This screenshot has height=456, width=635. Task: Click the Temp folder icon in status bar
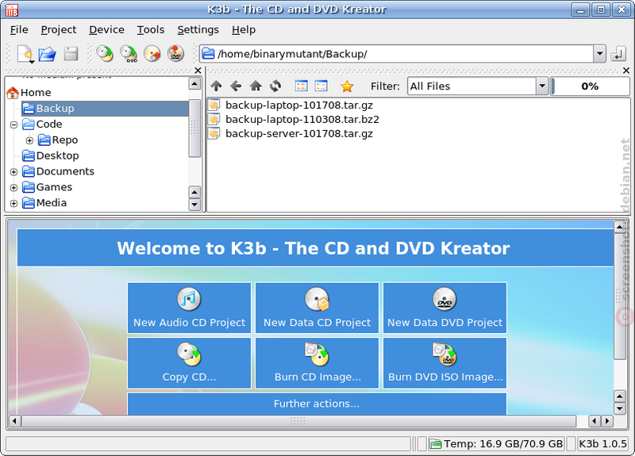pos(436,444)
